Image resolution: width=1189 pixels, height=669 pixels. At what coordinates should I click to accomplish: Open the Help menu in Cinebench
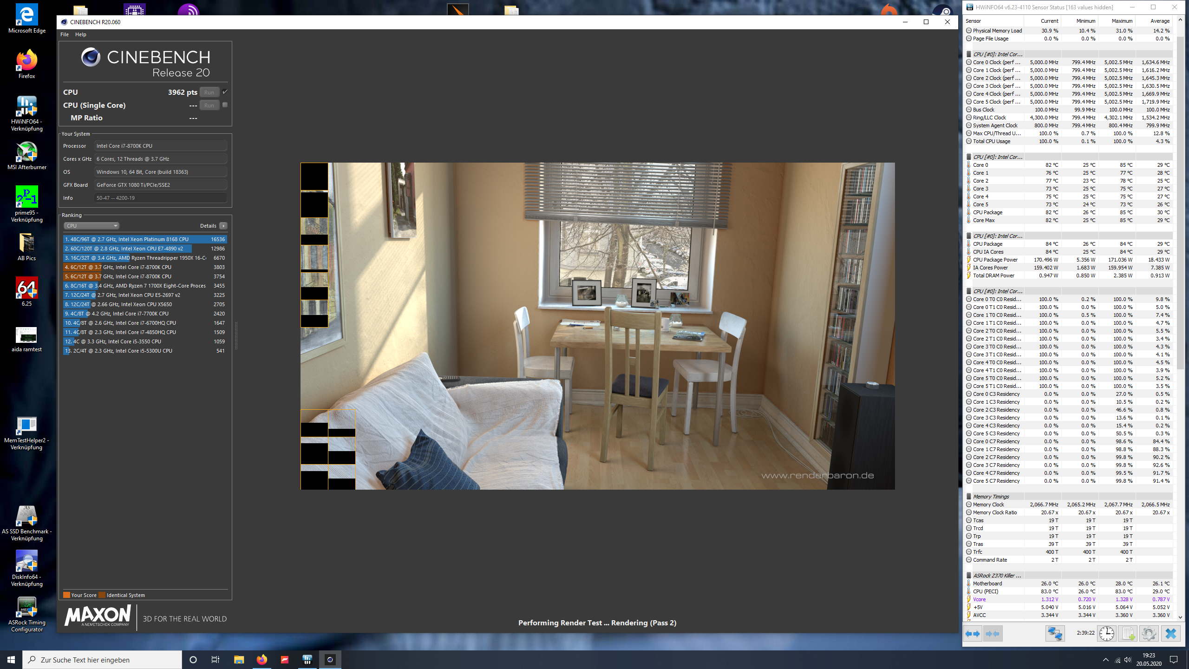81,34
